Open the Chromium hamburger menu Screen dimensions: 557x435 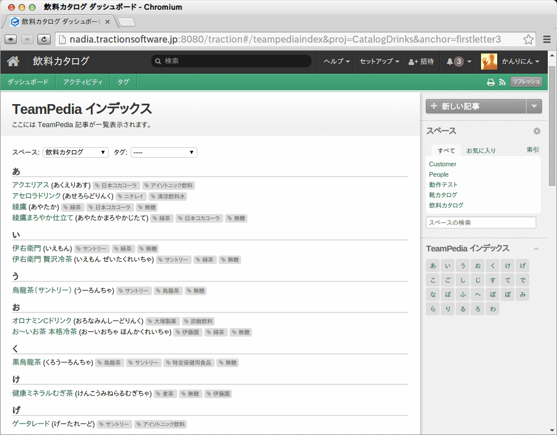[547, 40]
